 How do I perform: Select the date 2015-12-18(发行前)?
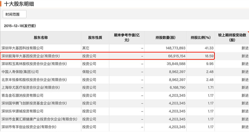point(20,26)
